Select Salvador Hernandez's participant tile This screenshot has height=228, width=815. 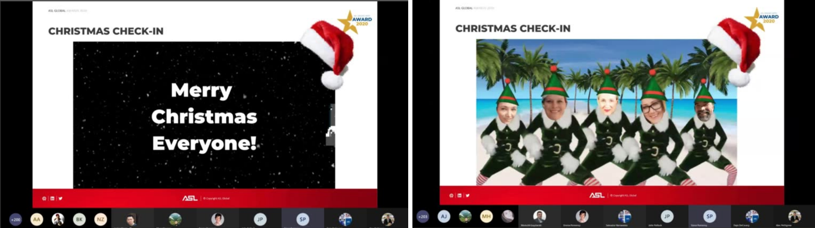tap(624, 216)
